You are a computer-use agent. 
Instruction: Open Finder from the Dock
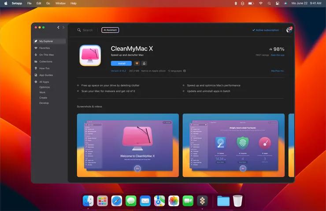coord(88,201)
